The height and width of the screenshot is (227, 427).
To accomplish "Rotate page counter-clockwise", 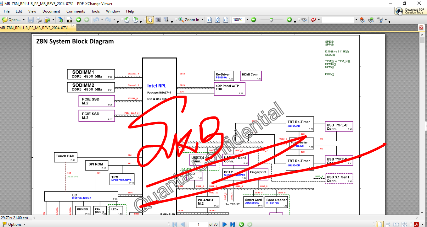I will pos(127,20).
